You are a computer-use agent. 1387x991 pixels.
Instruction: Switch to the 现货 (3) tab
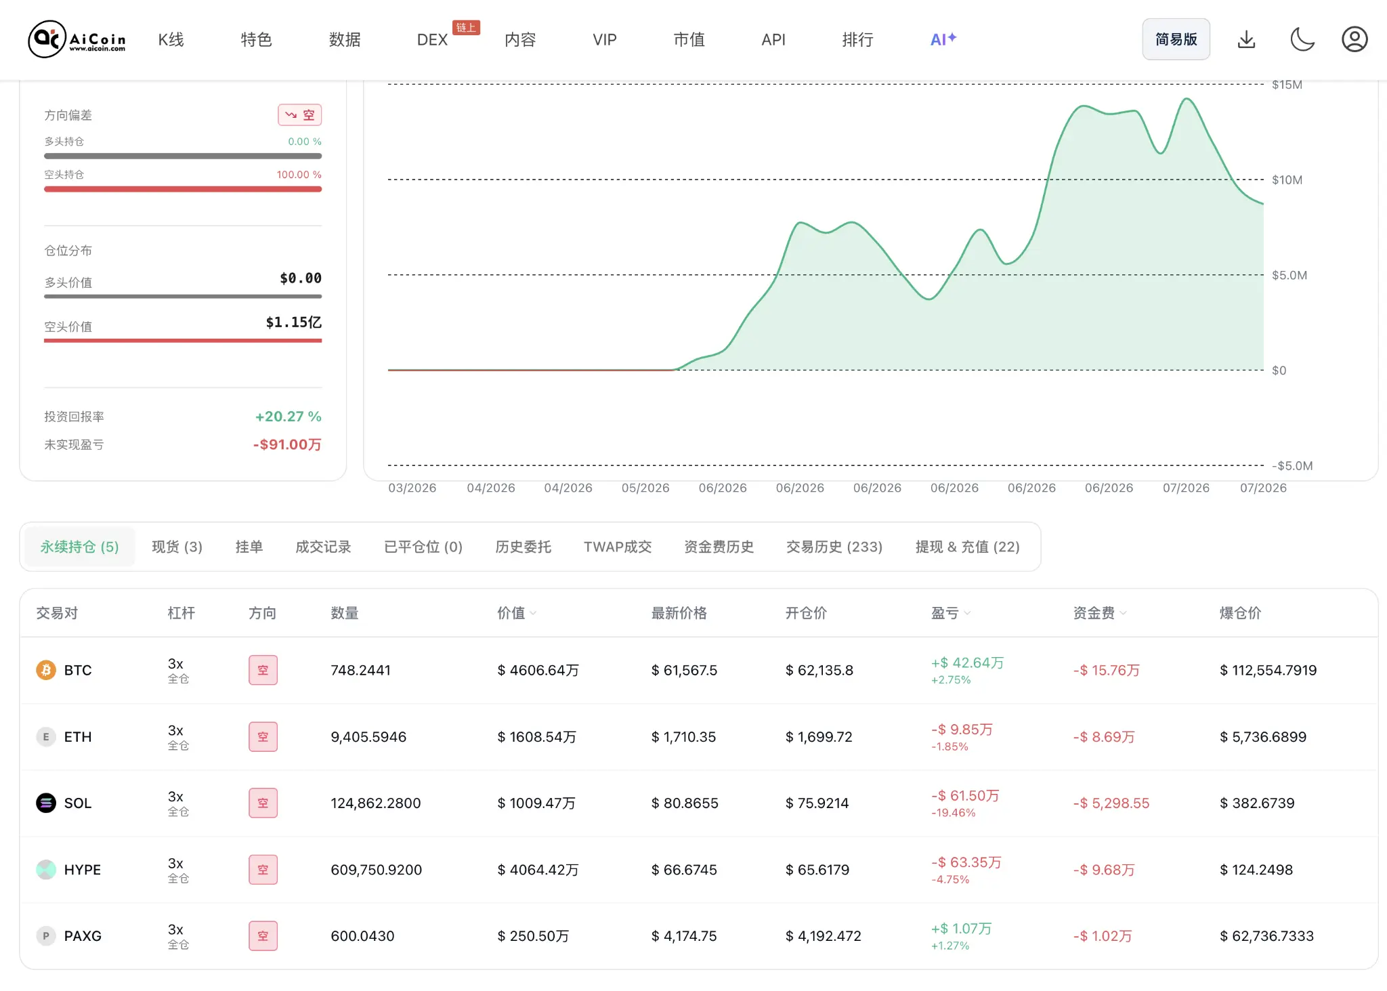[177, 547]
